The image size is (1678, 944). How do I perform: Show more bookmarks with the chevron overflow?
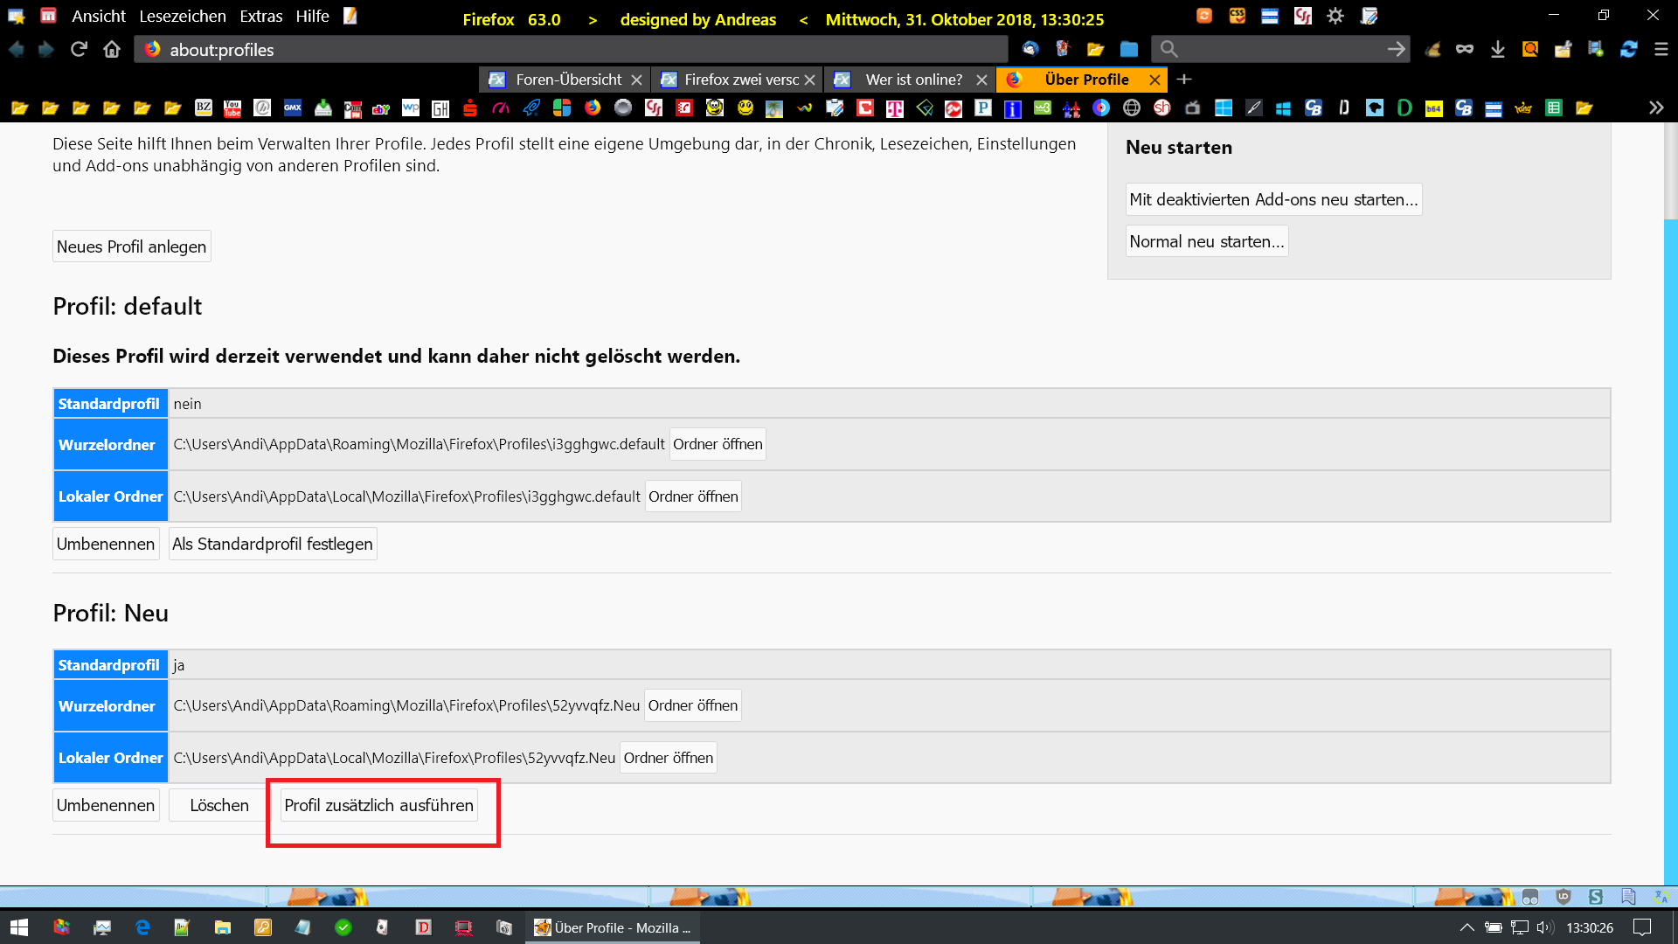pos(1655,108)
